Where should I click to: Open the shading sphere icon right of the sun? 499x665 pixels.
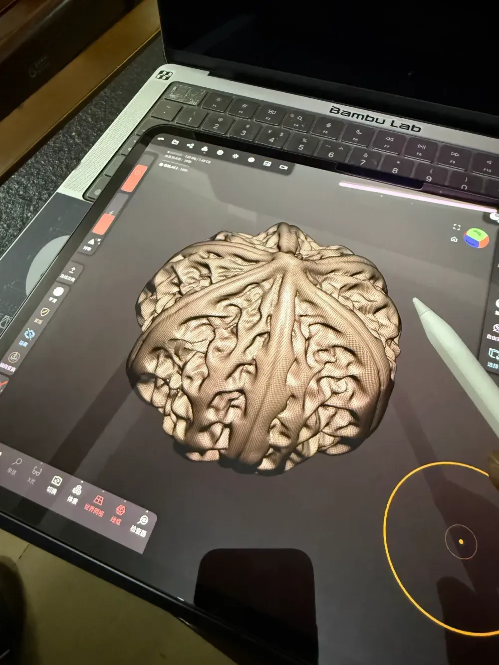251,160
